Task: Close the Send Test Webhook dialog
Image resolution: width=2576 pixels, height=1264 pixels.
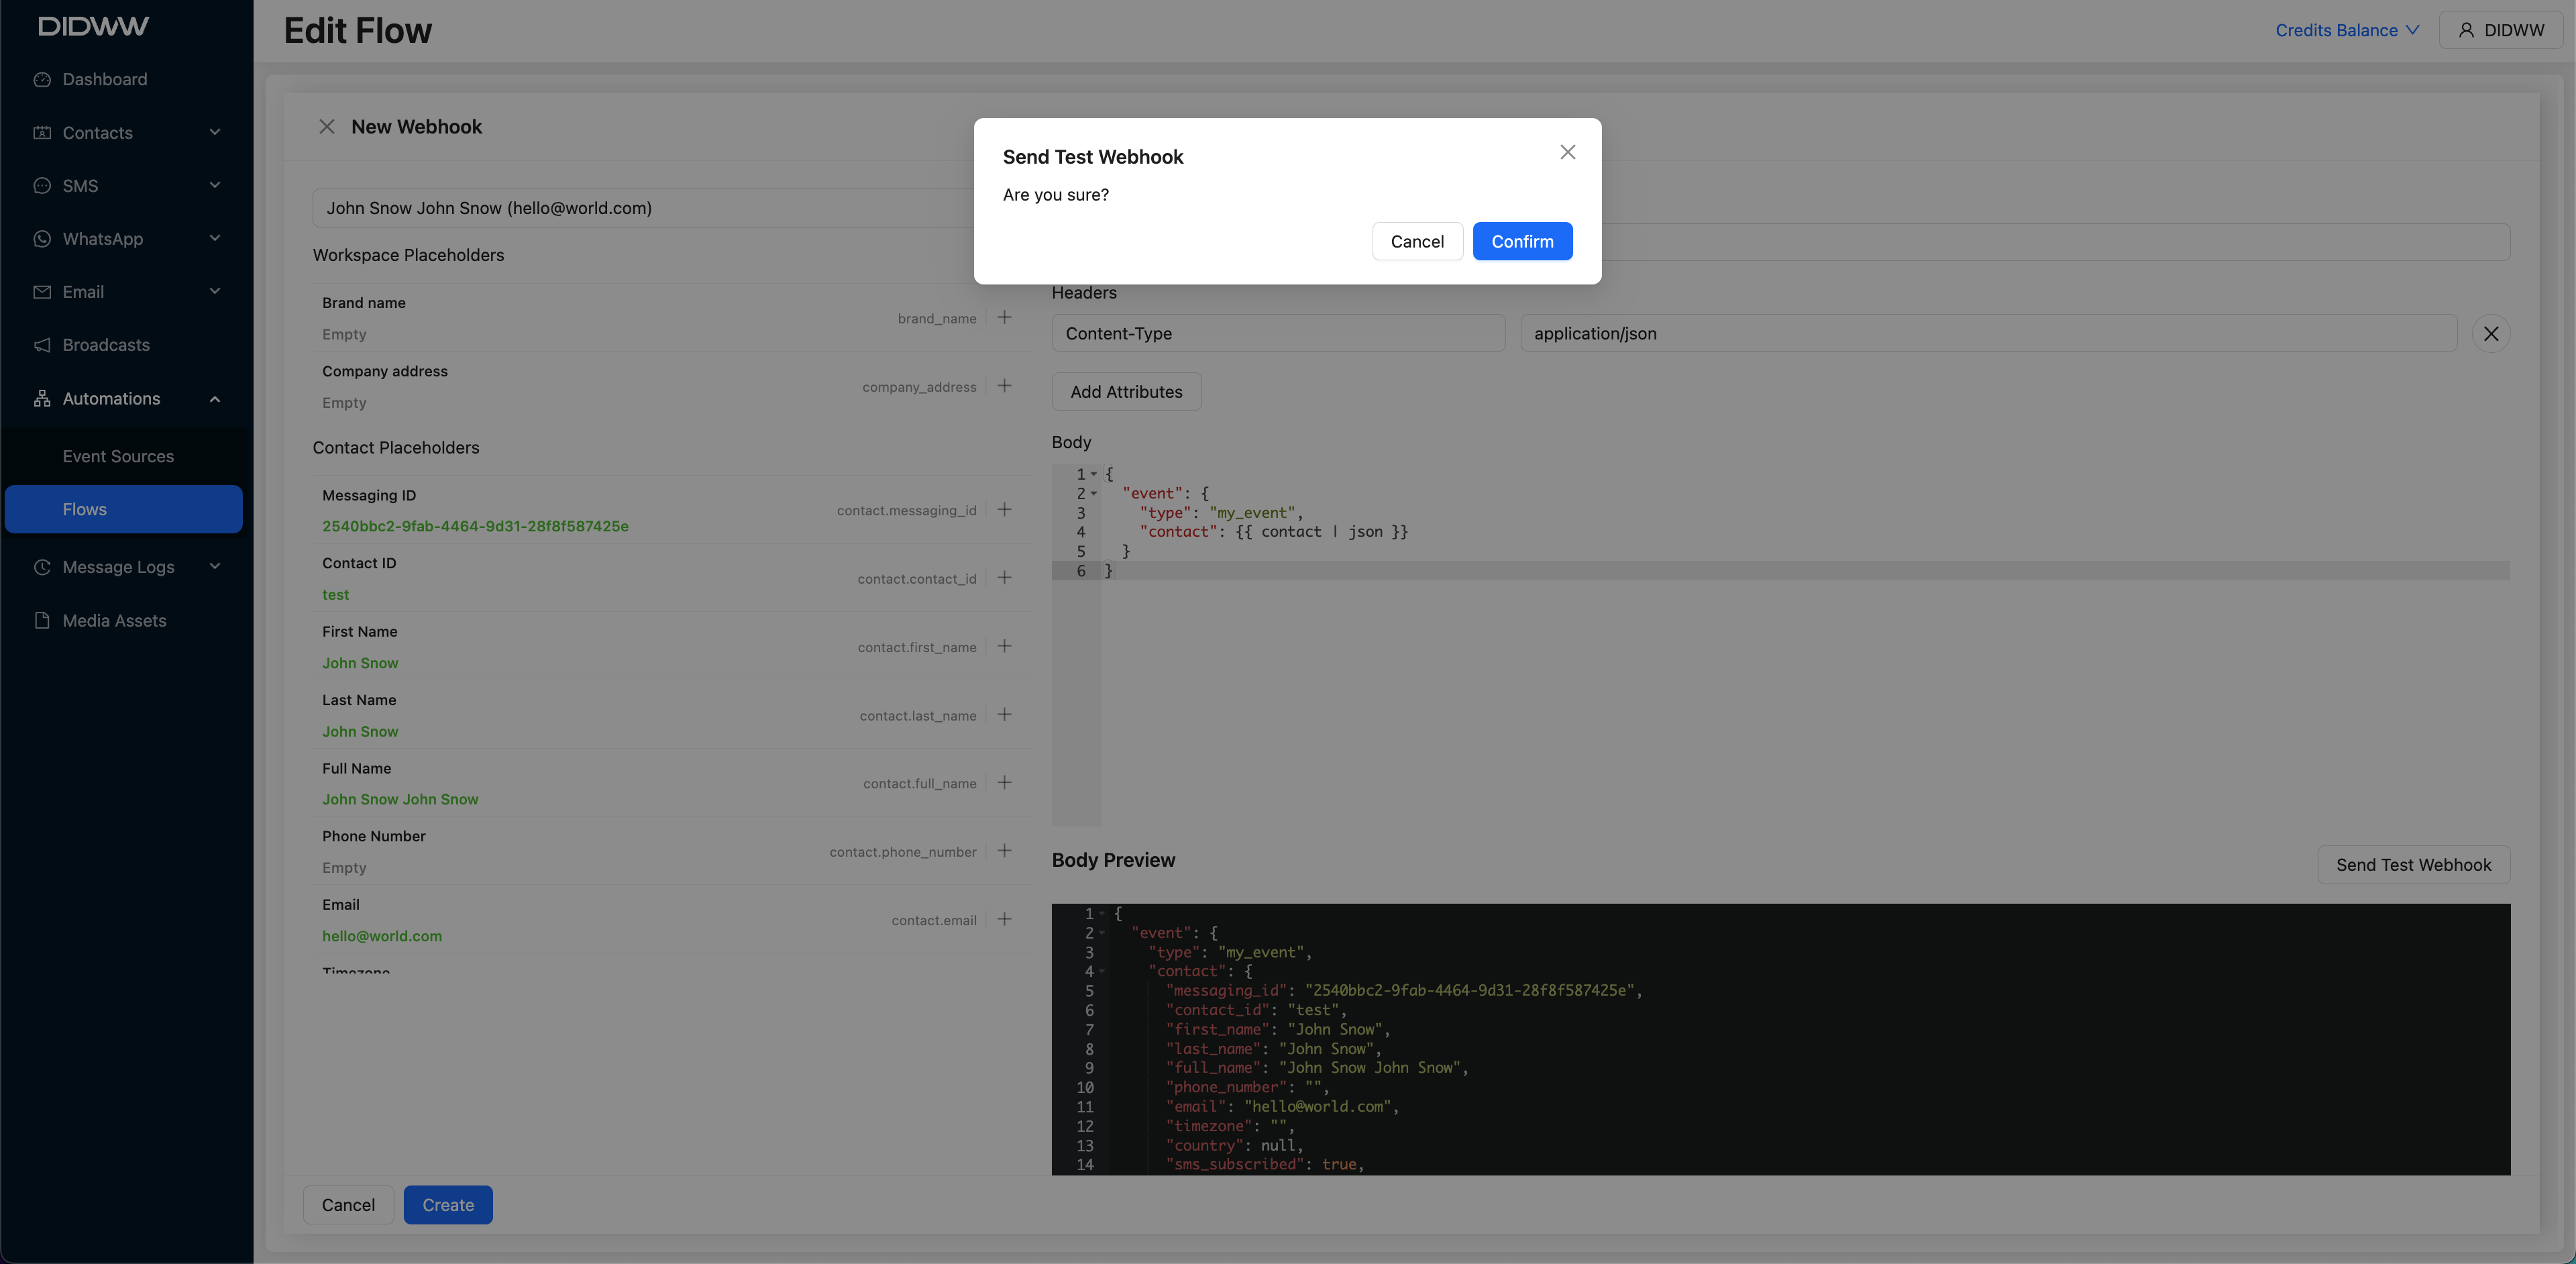Action: (x=1567, y=152)
